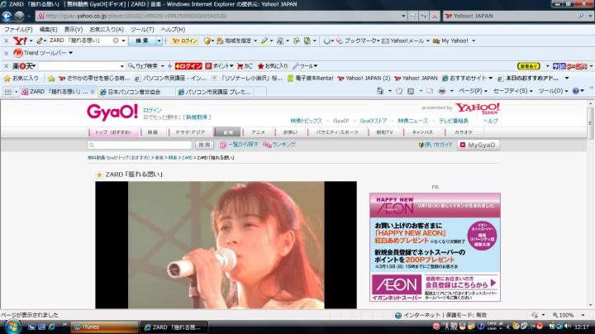Select the アニメ category tab on GyaO

pos(258,132)
